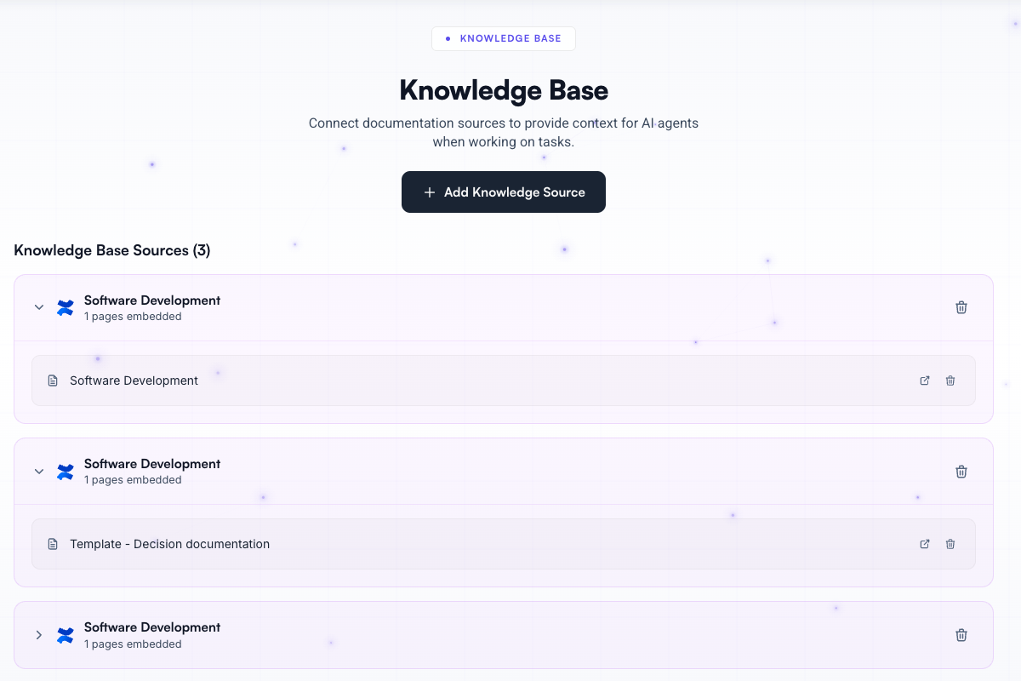This screenshot has height=681, width=1021.
Task: Click the Confluence icon on the collapsed third source
Action: (65, 635)
